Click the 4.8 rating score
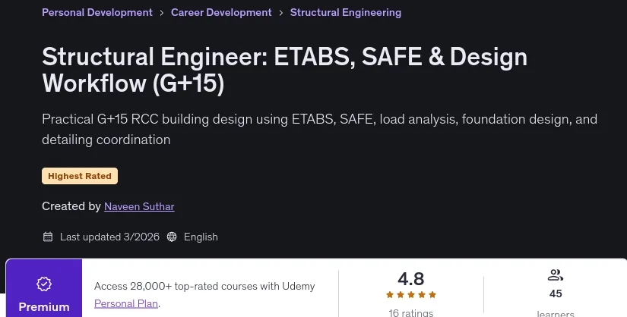627x317 pixels. (410, 279)
